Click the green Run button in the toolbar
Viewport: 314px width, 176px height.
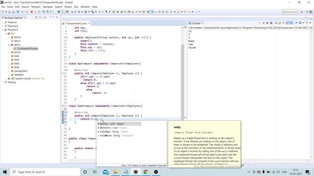(x=85, y=12)
